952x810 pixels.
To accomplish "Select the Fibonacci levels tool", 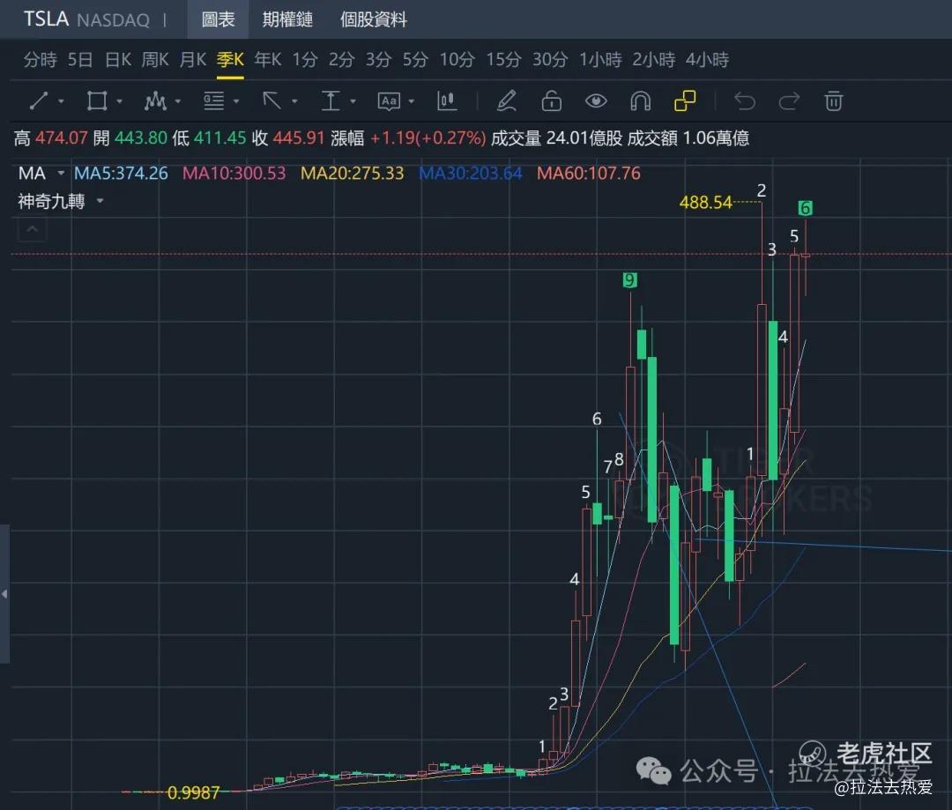I will (213, 100).
